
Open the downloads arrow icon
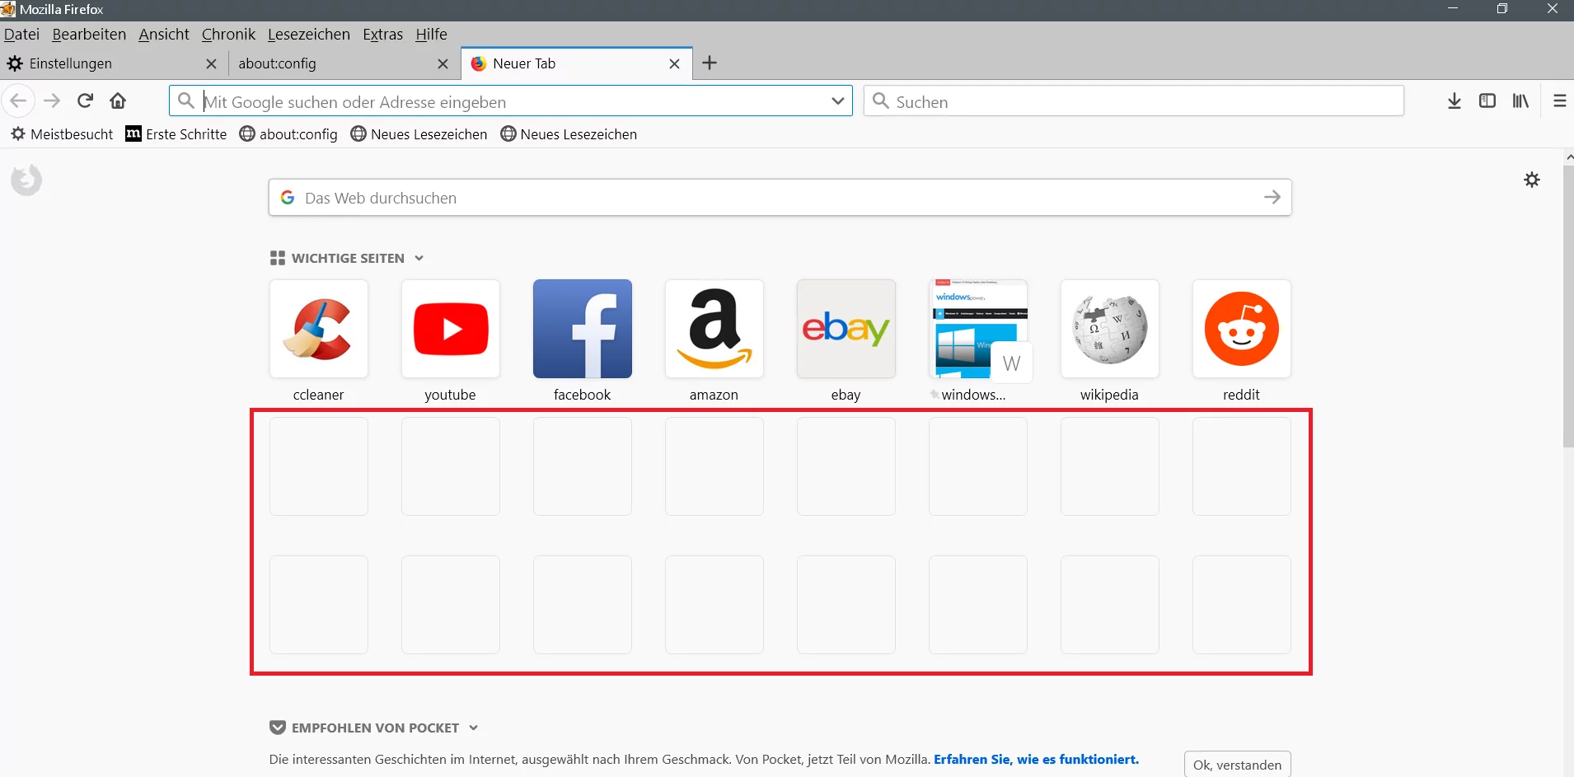(x=1455, y=101)
